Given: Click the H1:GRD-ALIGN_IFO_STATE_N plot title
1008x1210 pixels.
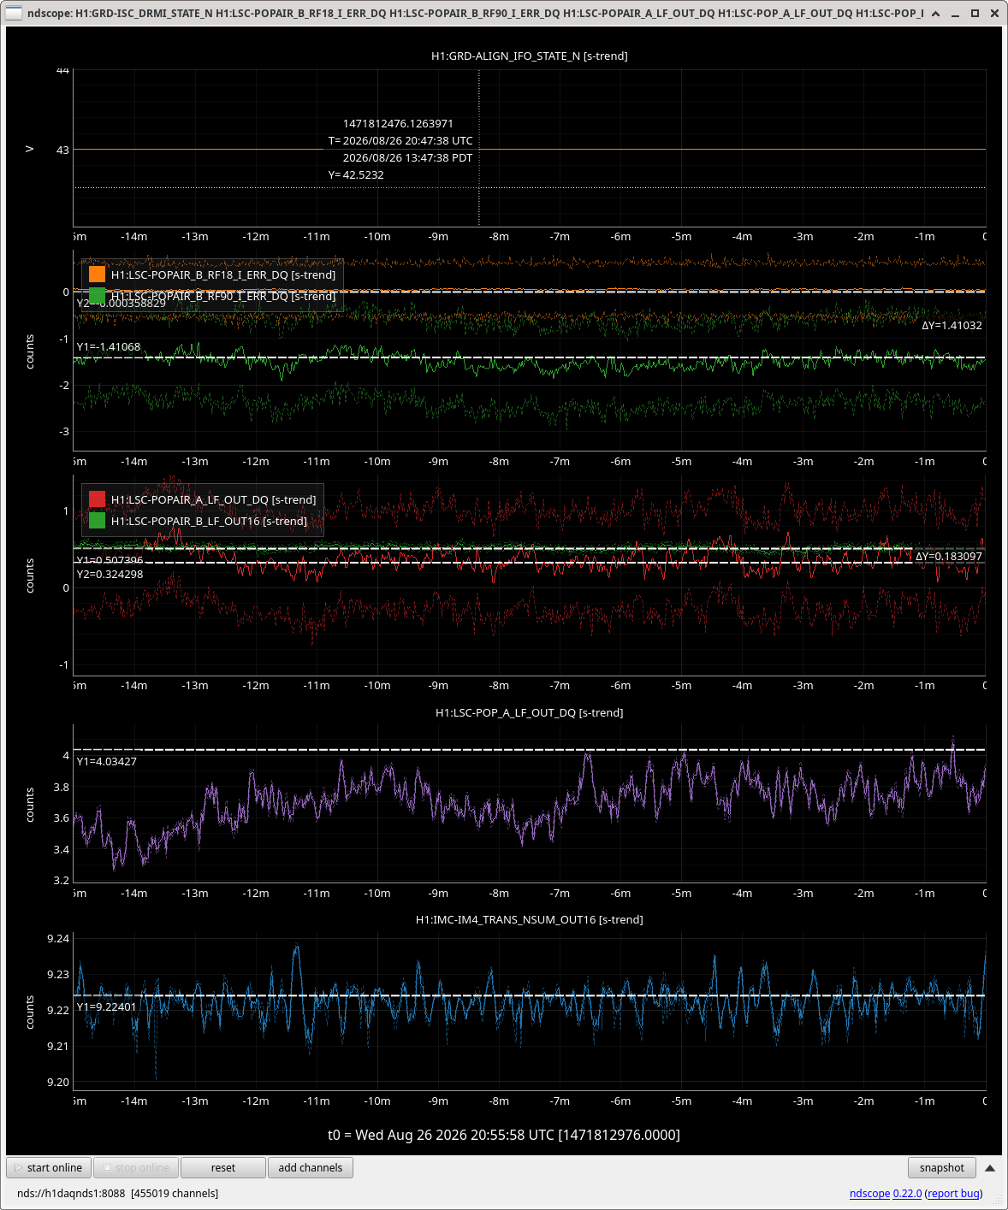Looking at the screenshot, I should (x=529, y=56).
